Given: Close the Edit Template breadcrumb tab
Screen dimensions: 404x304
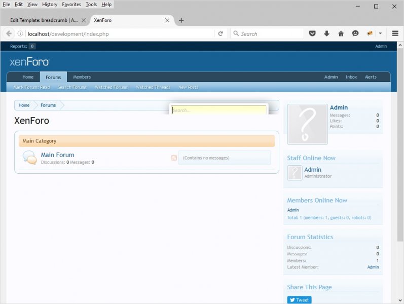Looking at the screenshot, I should [84, 20].
